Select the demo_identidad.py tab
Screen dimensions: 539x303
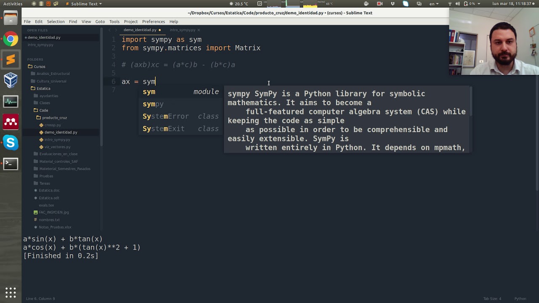(x=140, y=30)
